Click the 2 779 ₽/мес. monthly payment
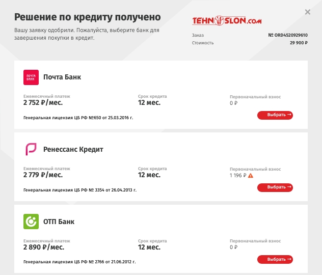Image resolution: width=322 pixels, height=275 pixels. click(x=43, y=175)
